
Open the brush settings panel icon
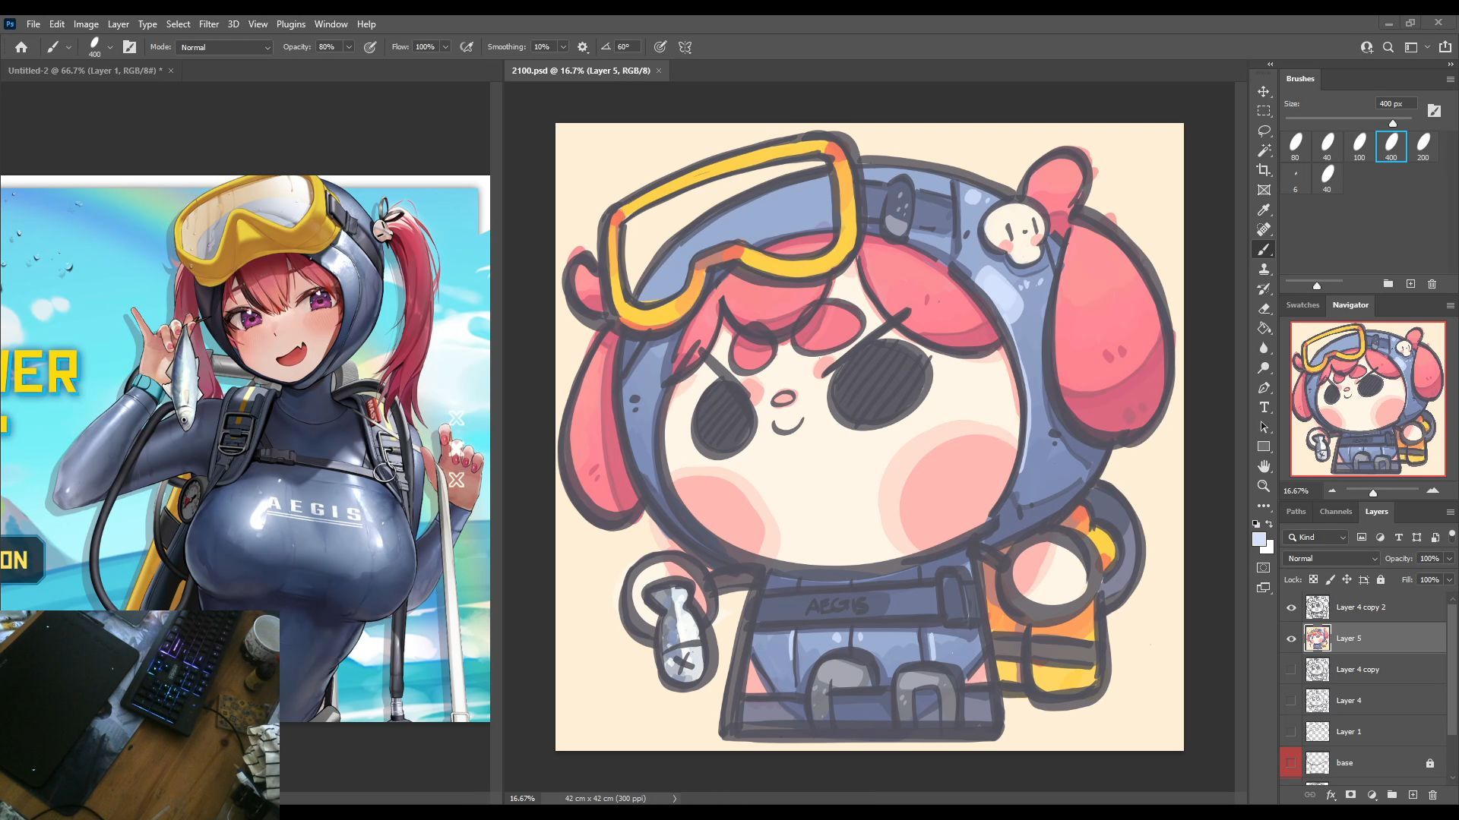pyautogui.click(x=130, y=47)
